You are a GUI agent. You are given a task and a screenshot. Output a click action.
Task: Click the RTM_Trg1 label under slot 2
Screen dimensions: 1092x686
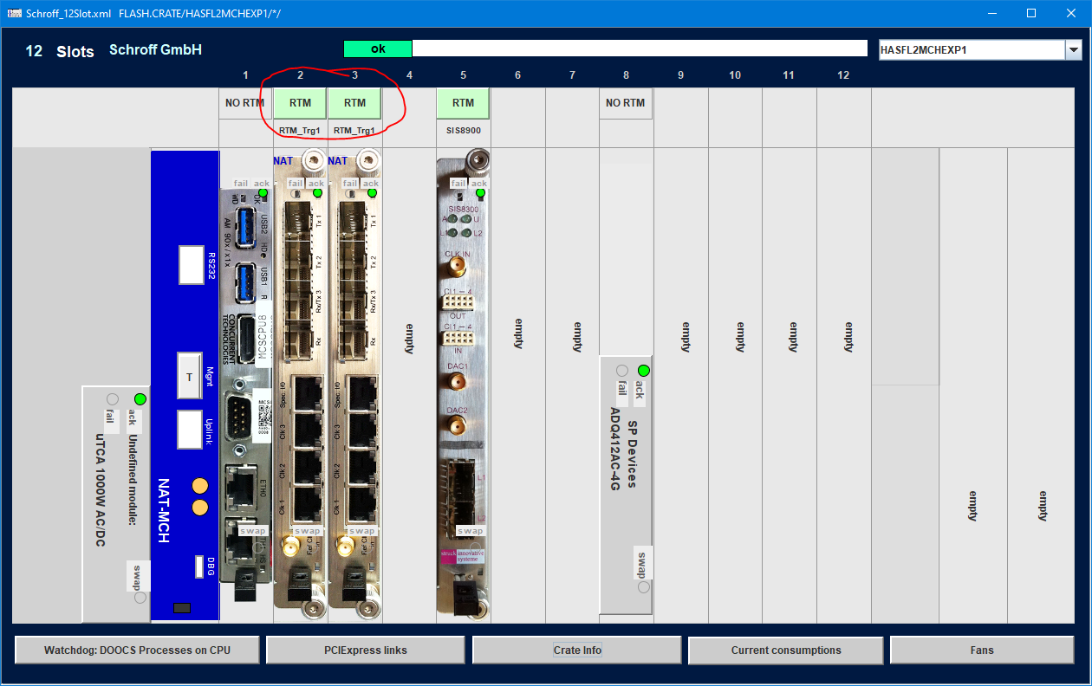pos(300,131)
